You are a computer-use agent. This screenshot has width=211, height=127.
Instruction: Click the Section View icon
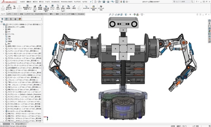pos(119,14)
